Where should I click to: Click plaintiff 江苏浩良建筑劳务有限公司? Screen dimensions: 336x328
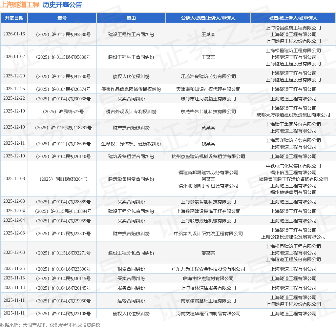click(208, 76)
